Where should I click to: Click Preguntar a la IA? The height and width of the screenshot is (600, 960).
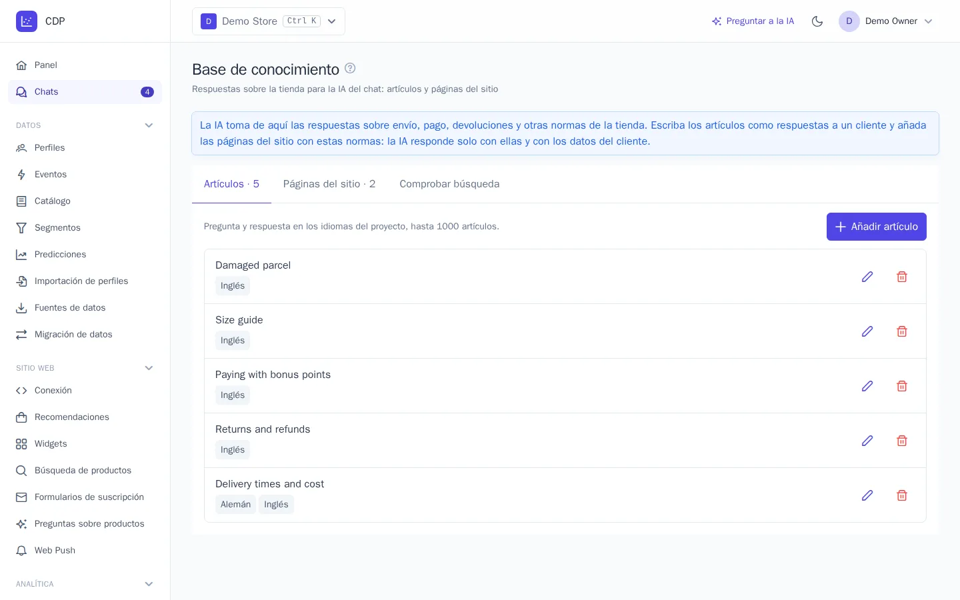(x=753, y=21)
